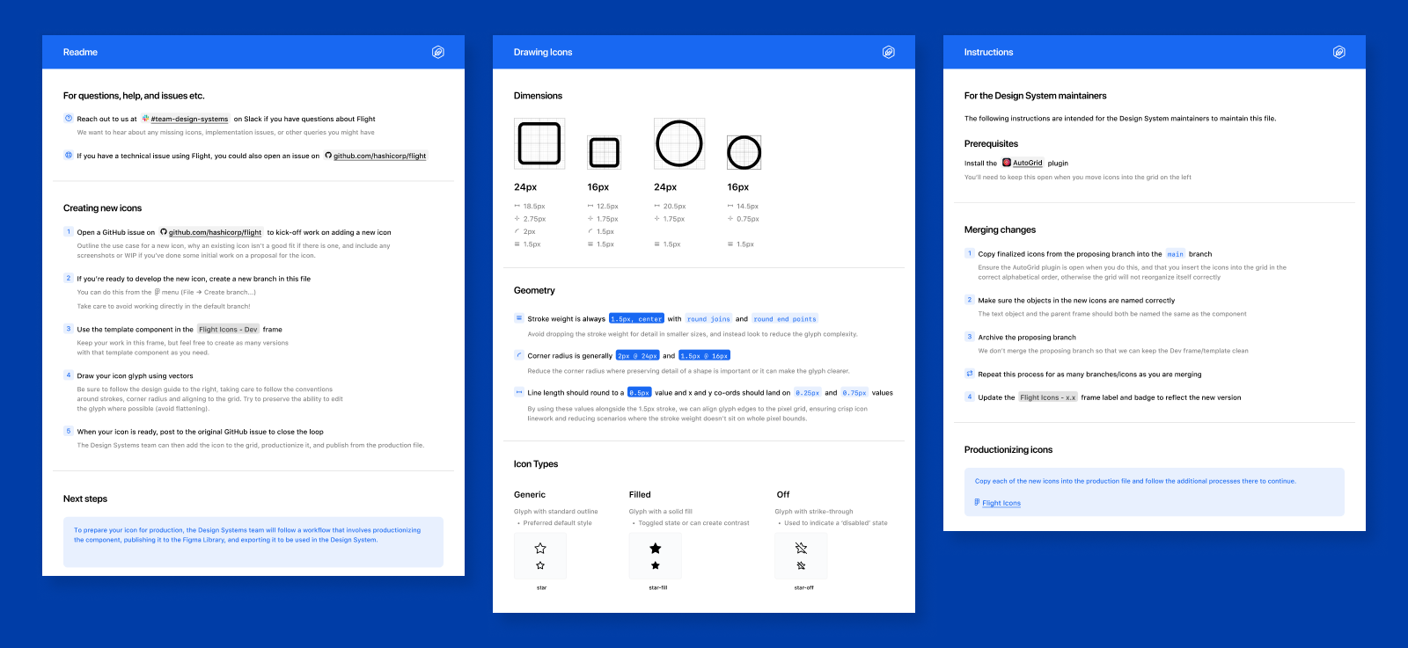Click the stroke weight icon in Geometry
The height and width of the screenshot is (648, 1408).
(519, 318)
